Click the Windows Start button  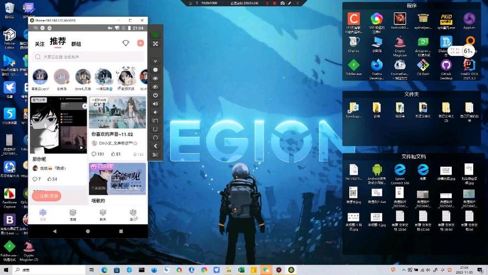click(5, 269)
